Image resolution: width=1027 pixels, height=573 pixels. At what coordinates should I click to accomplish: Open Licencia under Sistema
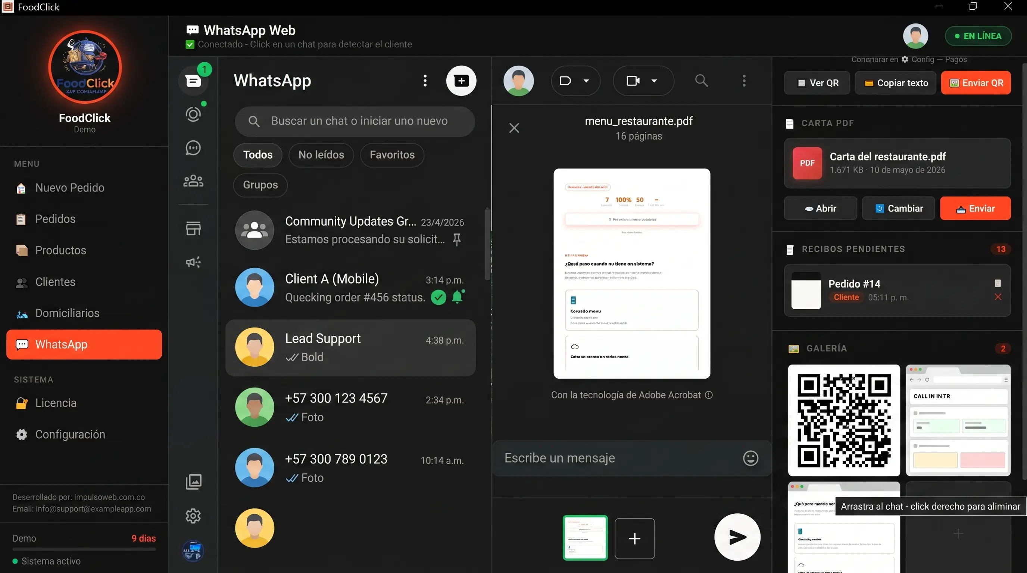click(84, 403)
